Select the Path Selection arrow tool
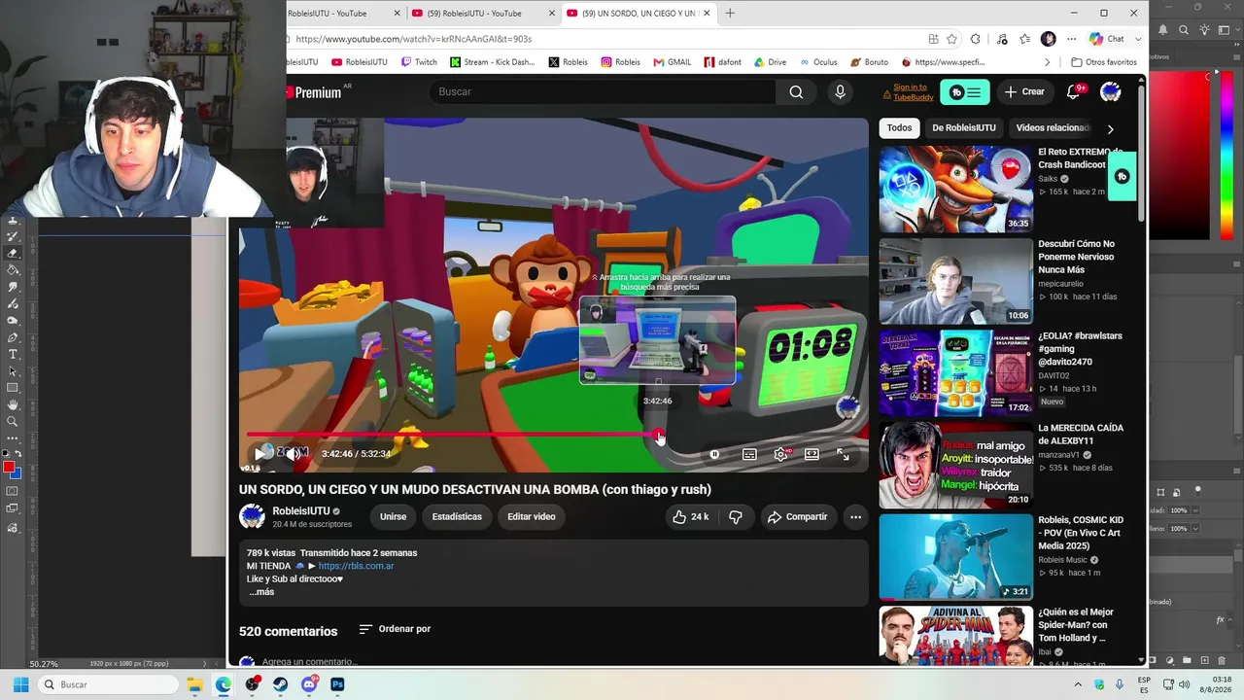Viewport: 1244px width, 700px height. (13, 371)
